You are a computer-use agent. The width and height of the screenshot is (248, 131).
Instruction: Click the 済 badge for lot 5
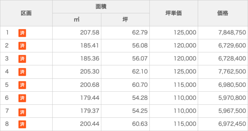[x=22, y=85]
